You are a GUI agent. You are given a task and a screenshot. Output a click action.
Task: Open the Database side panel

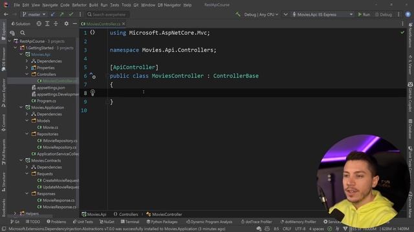click(x=410, y=128)
